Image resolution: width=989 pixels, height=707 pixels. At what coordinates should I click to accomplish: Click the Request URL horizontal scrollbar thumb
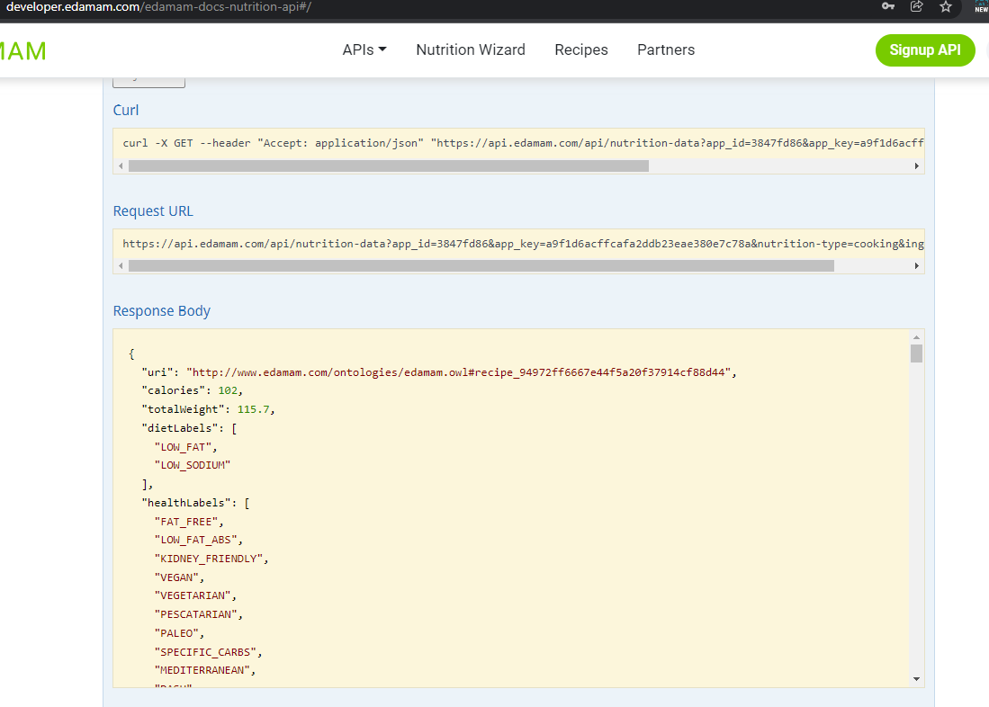481,266
